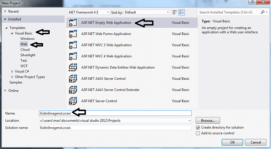Image resolution: width=271 pixels, height=149 pixels.
Task: Select ASP.NET AJAX Server Control Extender text
Action: click(x=110, y=90)
